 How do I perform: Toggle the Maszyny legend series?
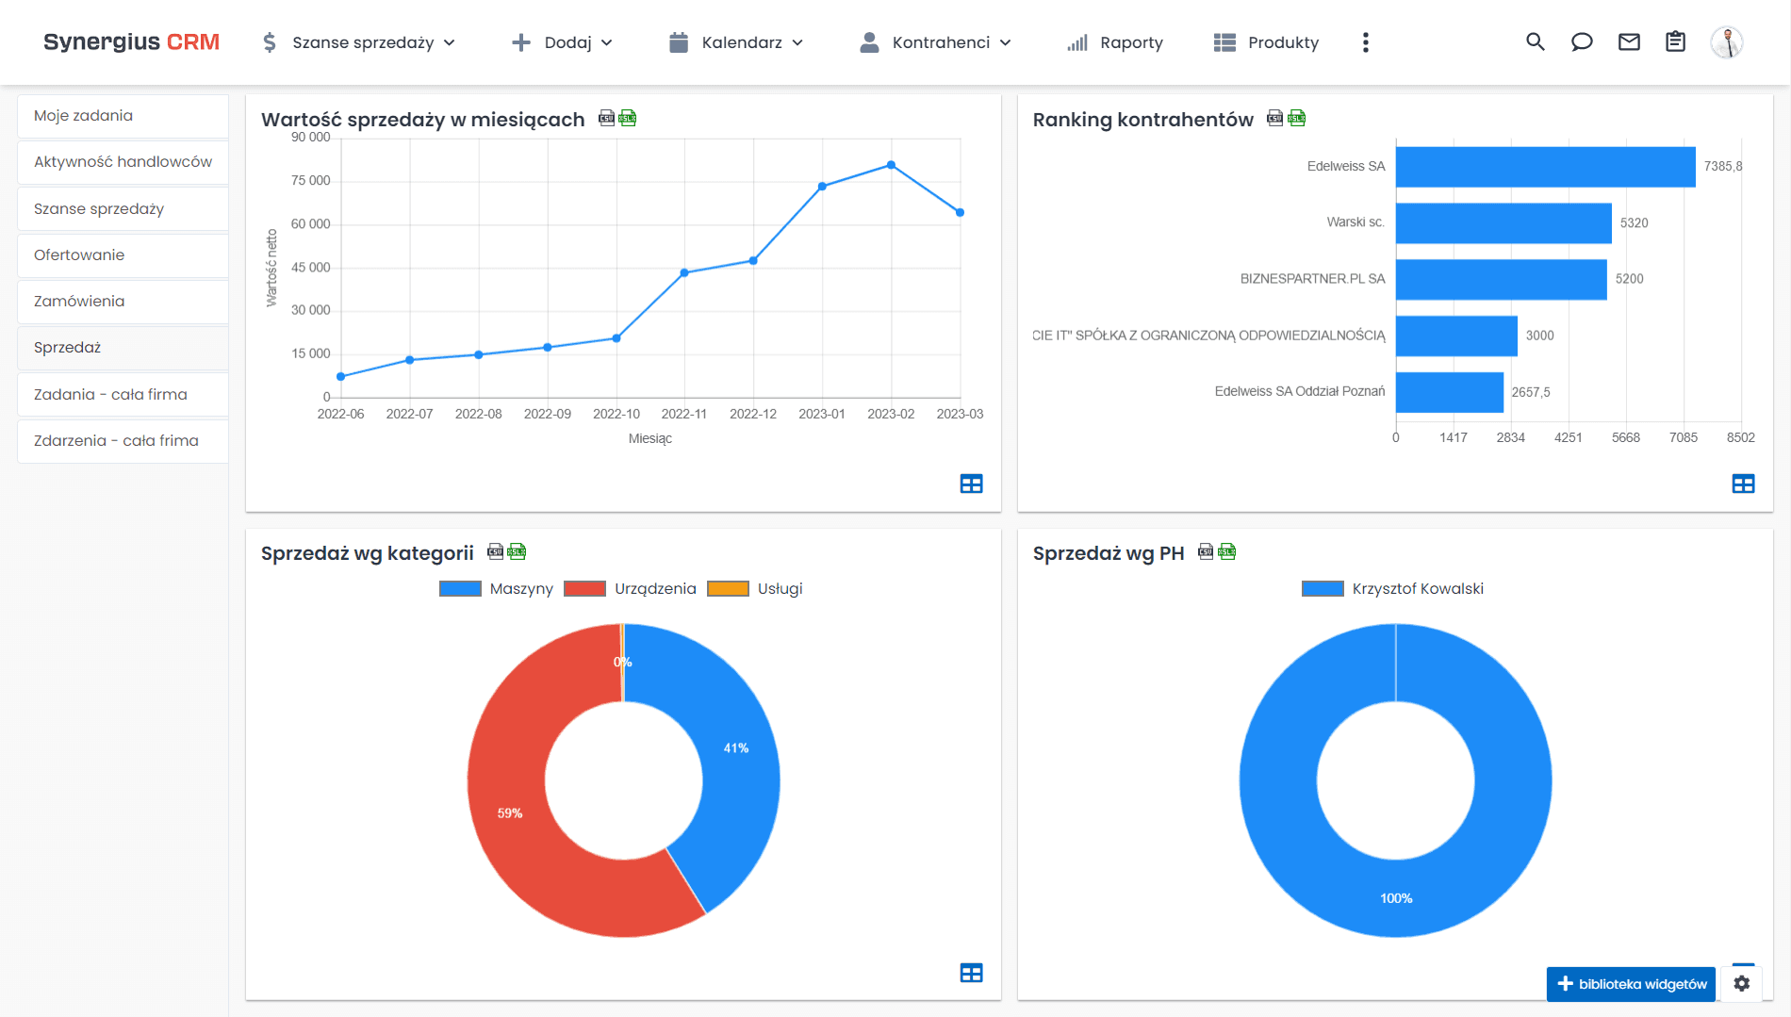click(520, 588)
